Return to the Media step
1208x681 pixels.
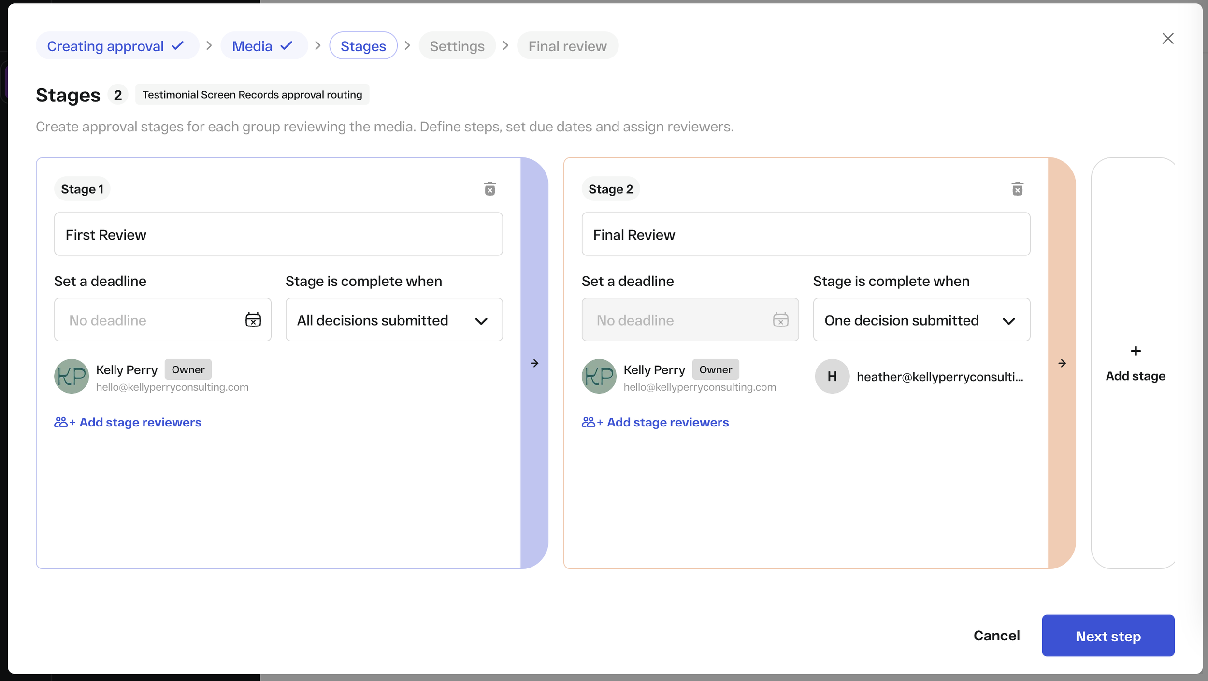pyautogui.click(x=264, y=45)
